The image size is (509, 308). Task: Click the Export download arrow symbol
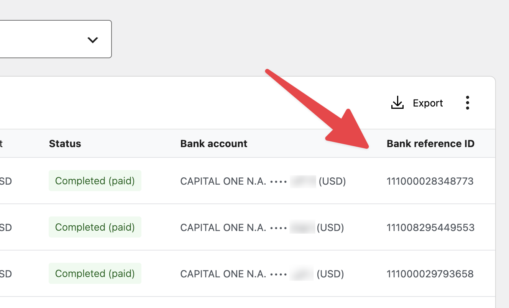point(397,102)
